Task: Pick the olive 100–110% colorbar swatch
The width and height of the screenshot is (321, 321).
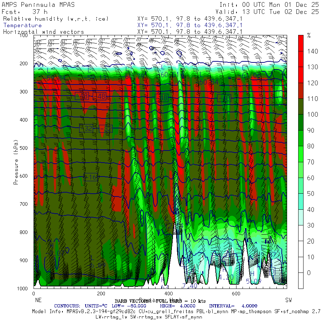Action: click(x=301, y=106)
